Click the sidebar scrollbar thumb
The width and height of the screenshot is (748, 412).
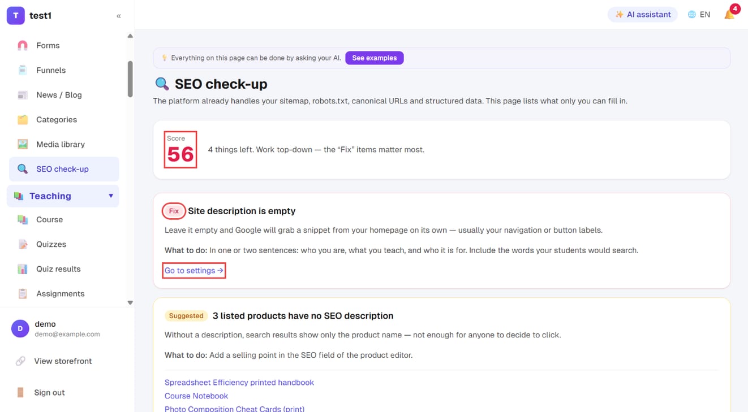[130, 79]
